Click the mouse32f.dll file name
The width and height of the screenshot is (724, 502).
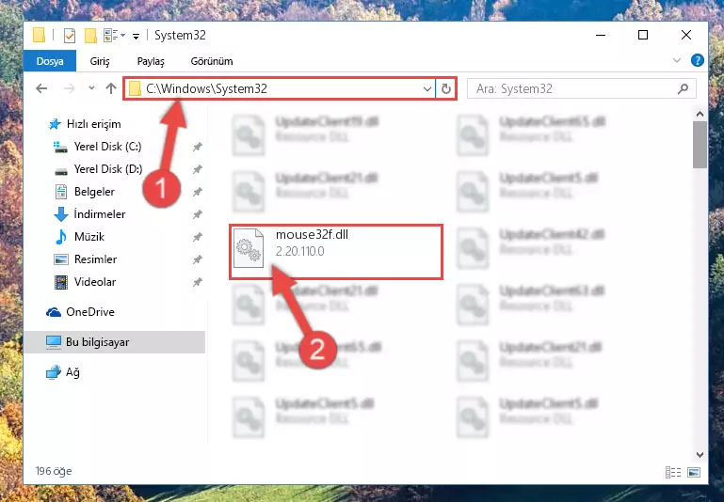(312, 235)
